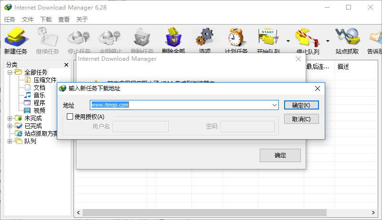
Task: Select the 全部任务 folder
Action: tap(35, 72)
